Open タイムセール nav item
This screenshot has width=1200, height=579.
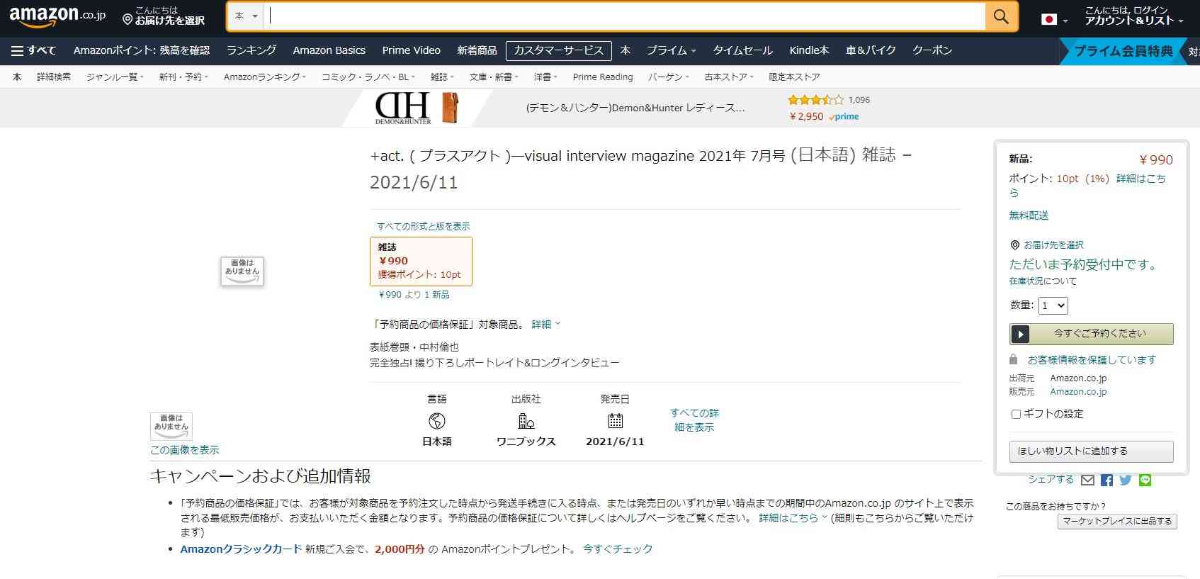tap(742, 50)
